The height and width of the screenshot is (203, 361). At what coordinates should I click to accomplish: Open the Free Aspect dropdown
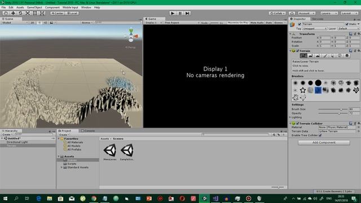pos(182,23)
